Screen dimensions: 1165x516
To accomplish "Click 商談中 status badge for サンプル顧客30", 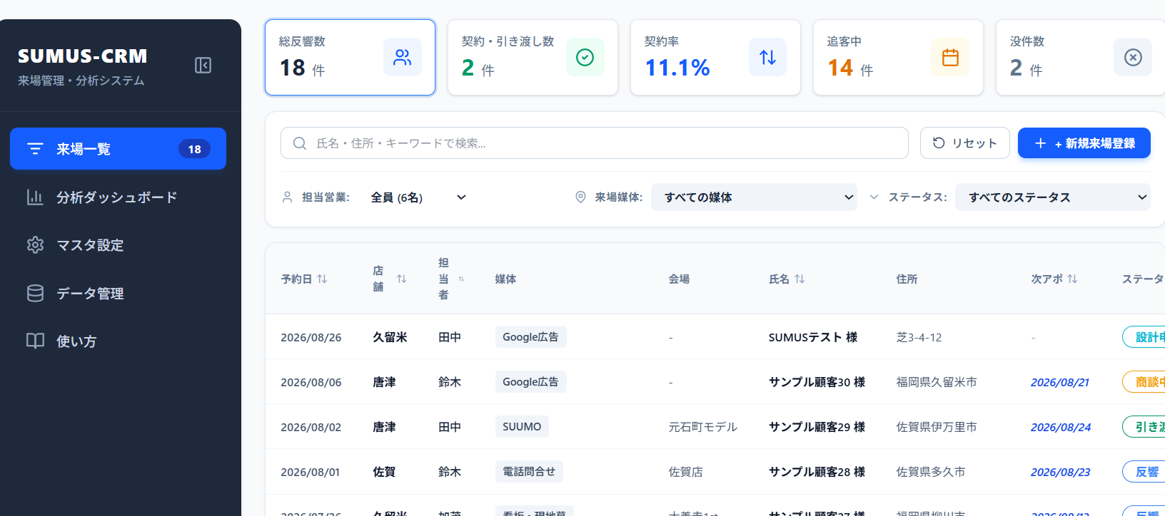I will [x=1144, y=382].
